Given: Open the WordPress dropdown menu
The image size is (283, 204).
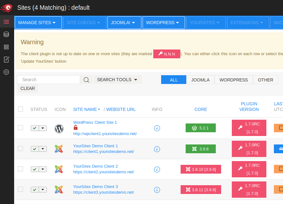Looking at the screenshot, I should tap(164, 23).
